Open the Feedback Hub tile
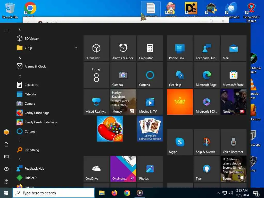The image size is (264, 198). (207, 48)
